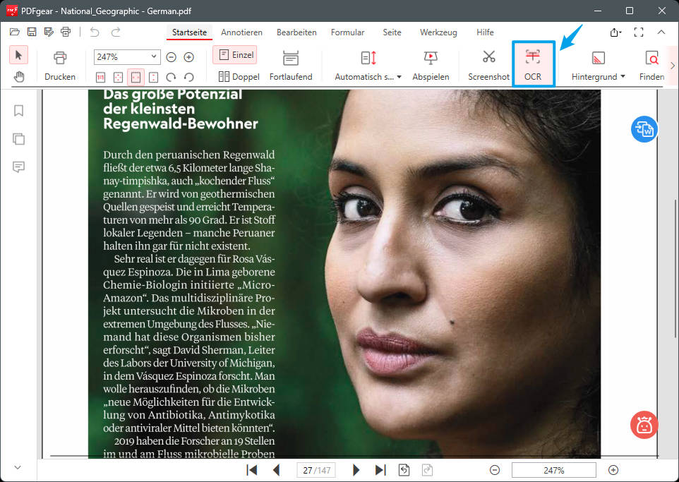
Task: Rotate the page clockwise
Action: (171, 77)
